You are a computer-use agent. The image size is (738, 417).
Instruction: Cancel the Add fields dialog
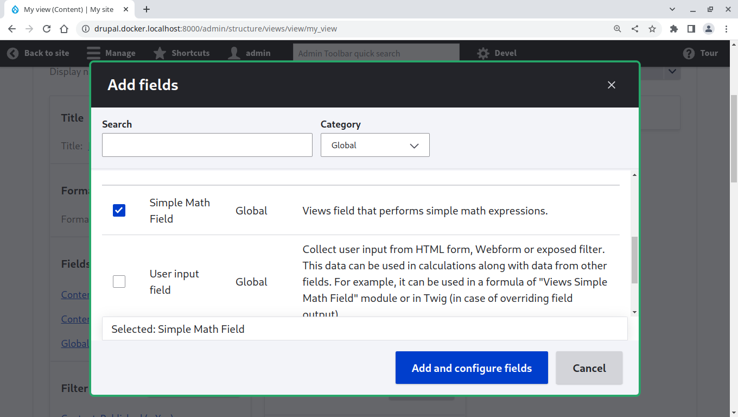click(589, 368)
